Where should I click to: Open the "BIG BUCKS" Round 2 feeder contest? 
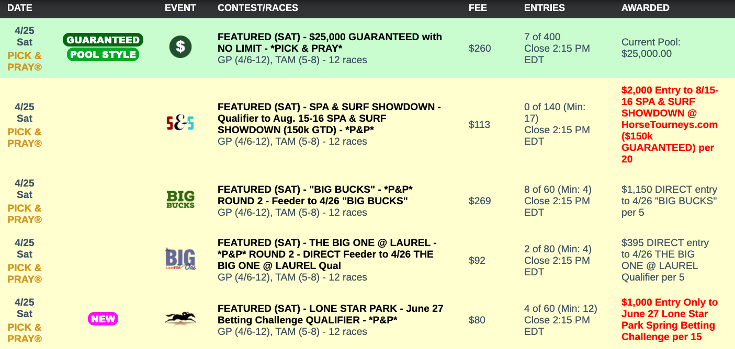(315, 195)
